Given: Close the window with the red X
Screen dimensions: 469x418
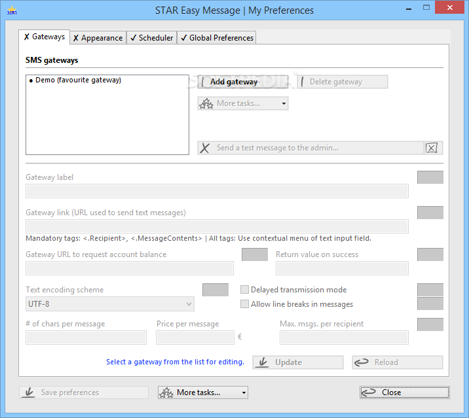Looking at the screenshot, I should tap(449, 7).
